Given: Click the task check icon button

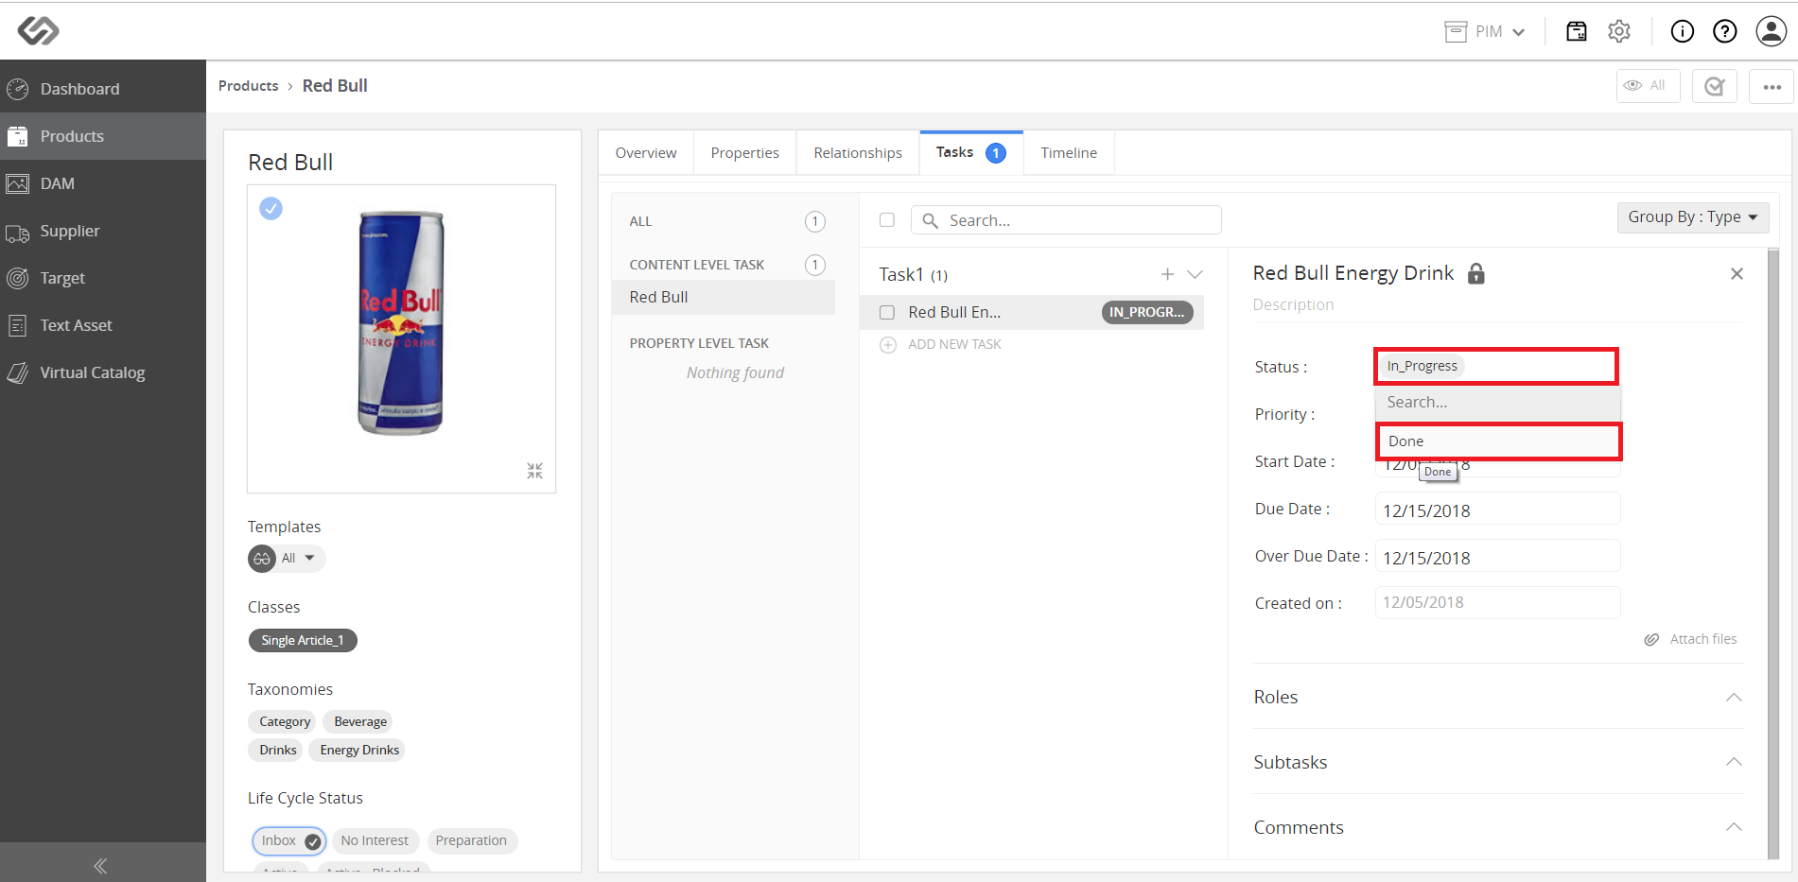Looking at the screenshot, I should 1714,86.
